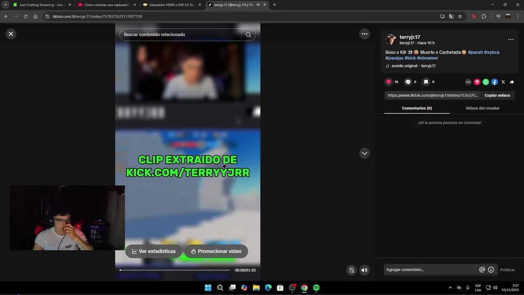
Task: Switch to the 'Videos del creador' tab
Action: click(482, 108)
